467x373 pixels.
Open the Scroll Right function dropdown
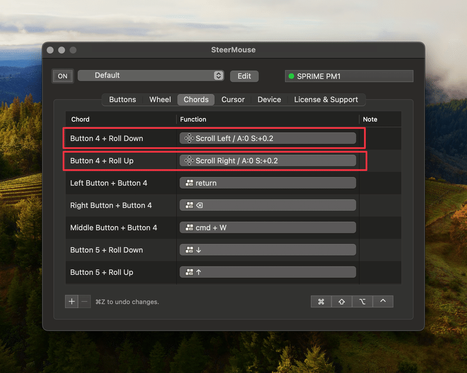pyautogui.click(x=268, y=161)
